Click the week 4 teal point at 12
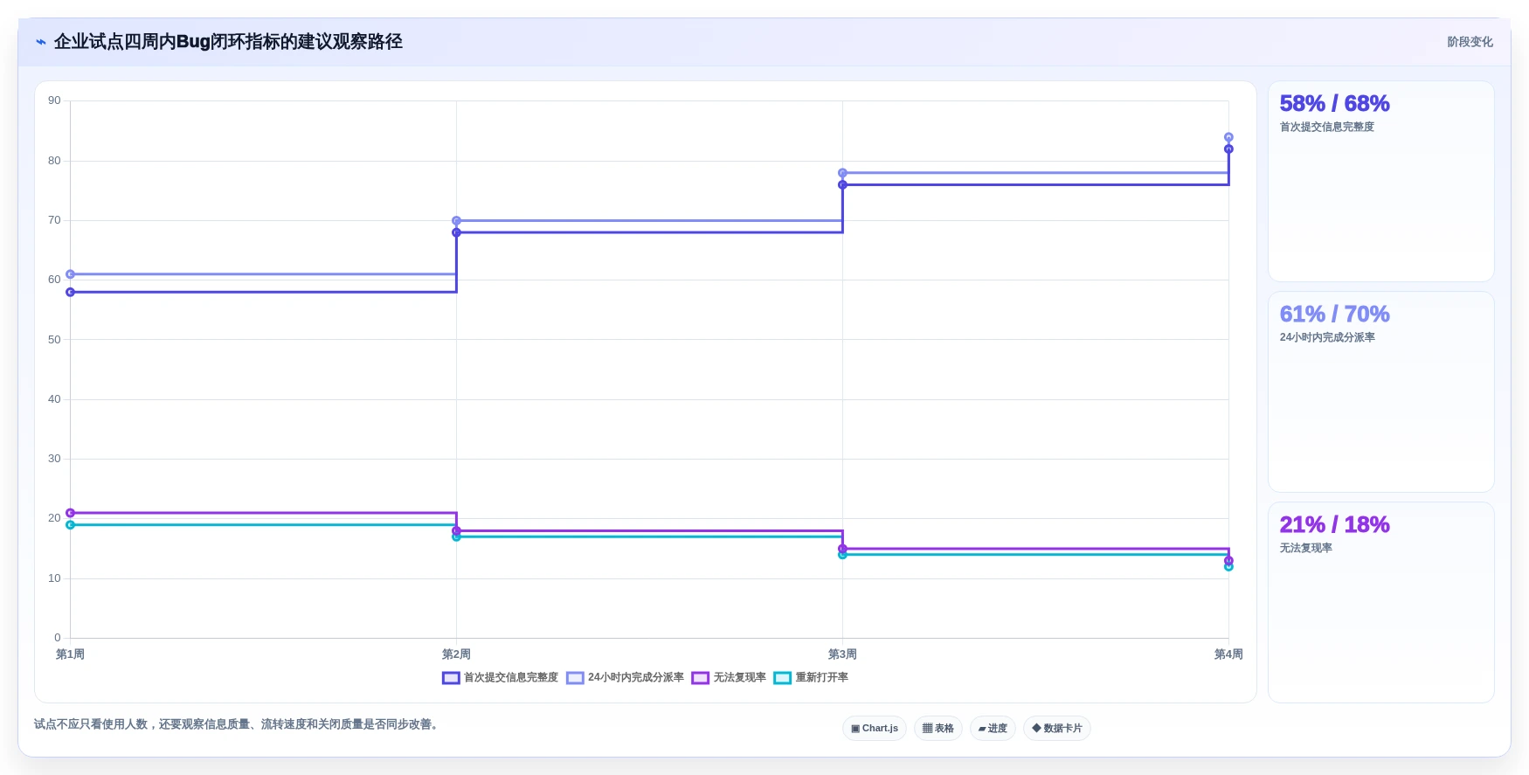This screenshot has height=775, width=1529. [1228, 567]
